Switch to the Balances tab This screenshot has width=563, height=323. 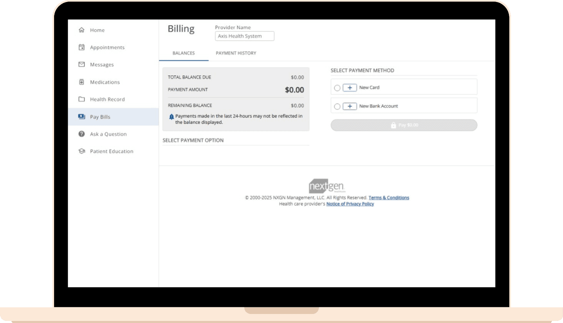coord(184,53)
